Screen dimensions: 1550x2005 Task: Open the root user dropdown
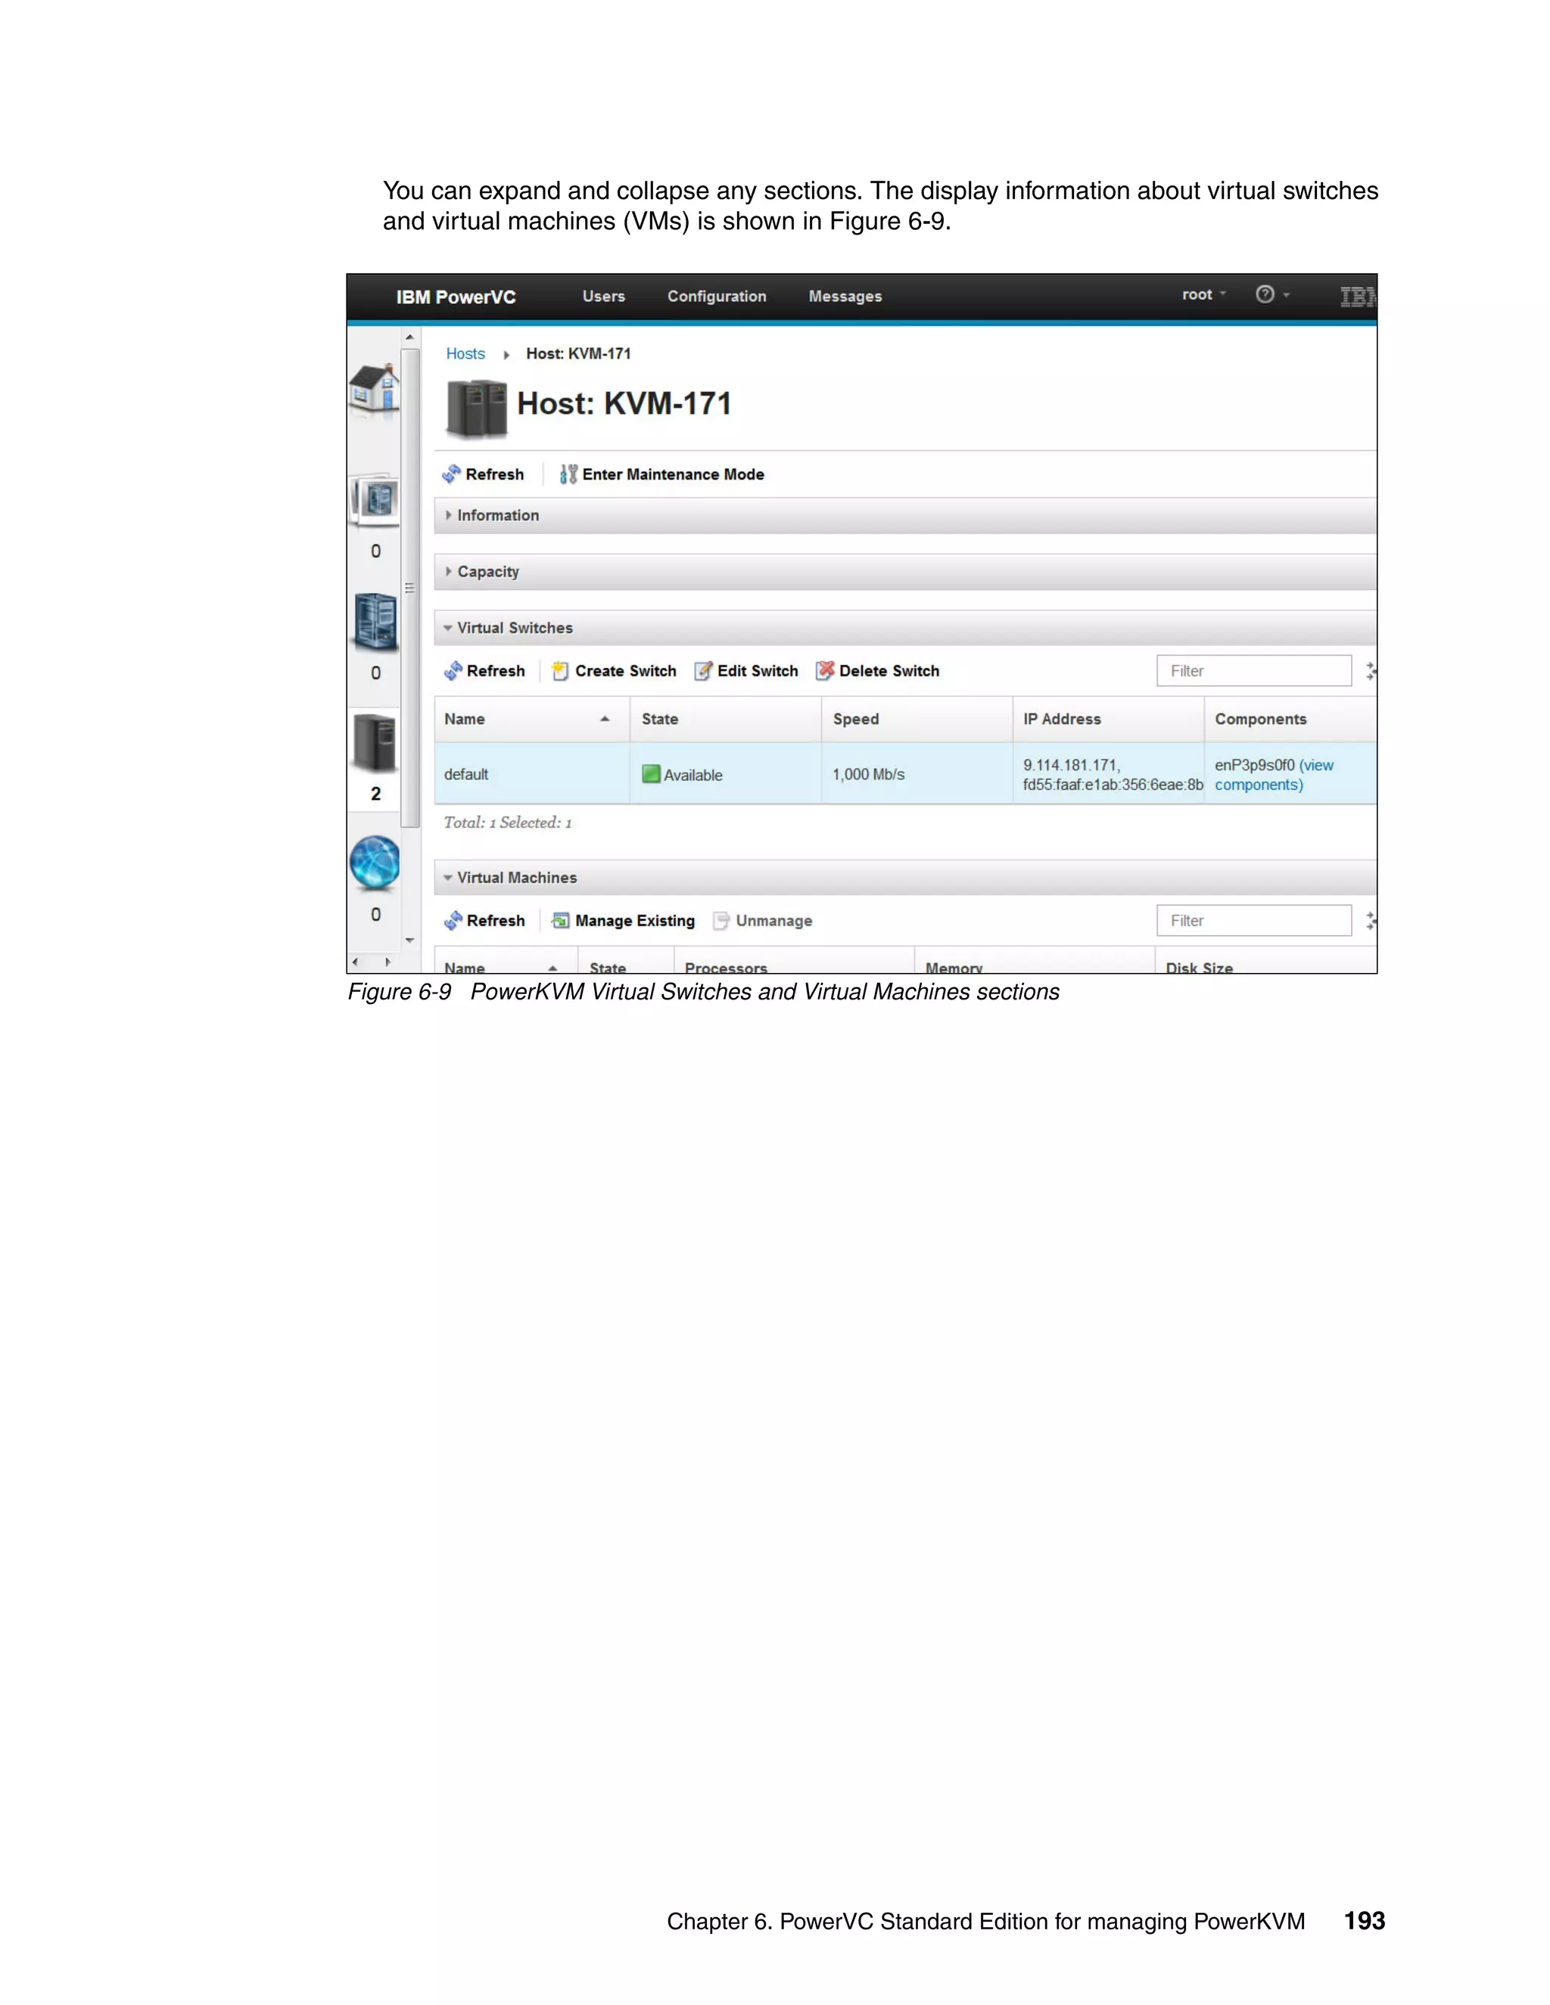[1204, 294]
